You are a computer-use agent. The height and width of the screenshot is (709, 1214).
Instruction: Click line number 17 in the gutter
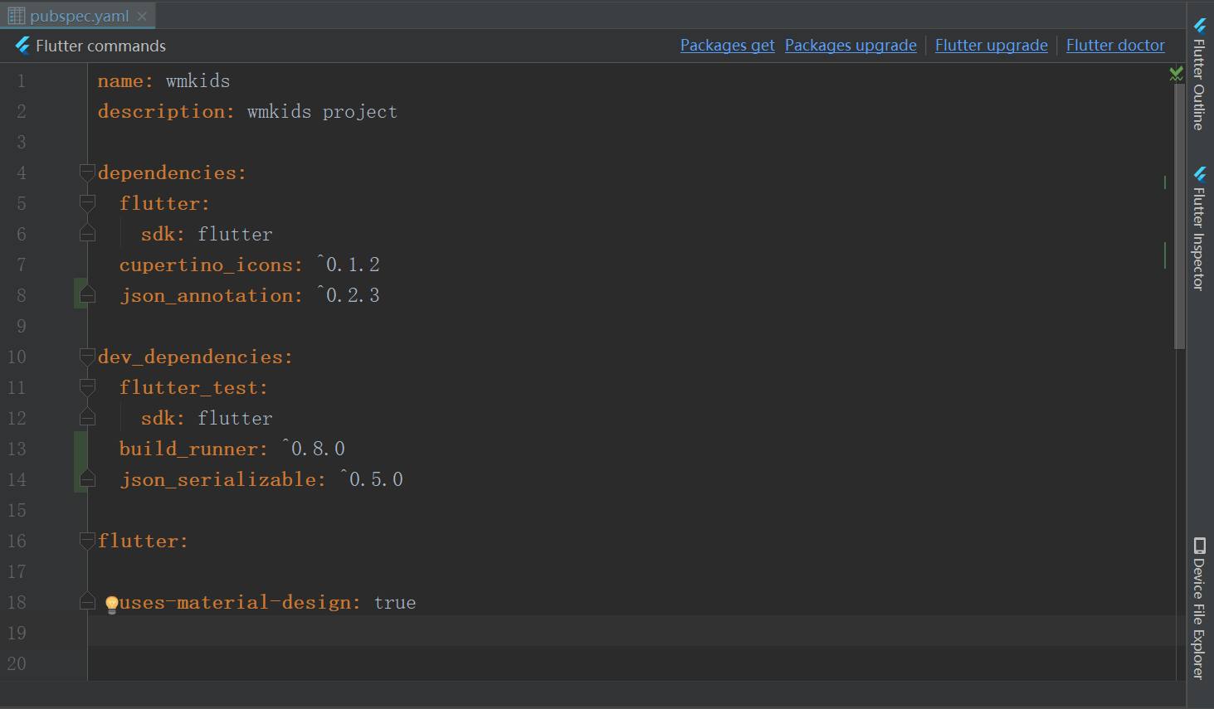(x=17, y=572)
